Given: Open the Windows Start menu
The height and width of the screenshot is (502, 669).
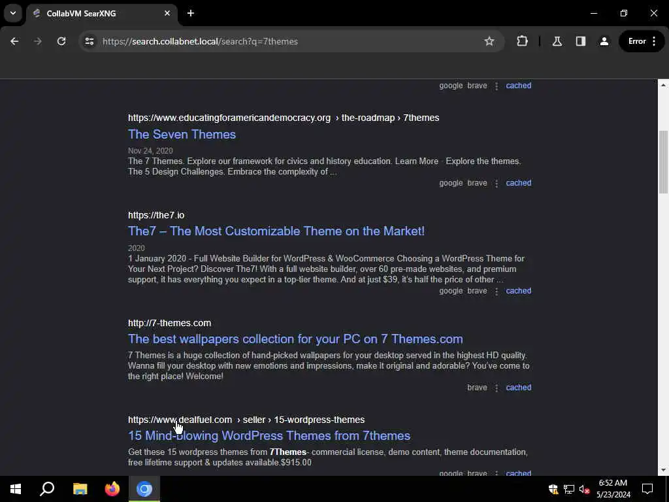Looking at the screenshot, I should coord(16,489).
